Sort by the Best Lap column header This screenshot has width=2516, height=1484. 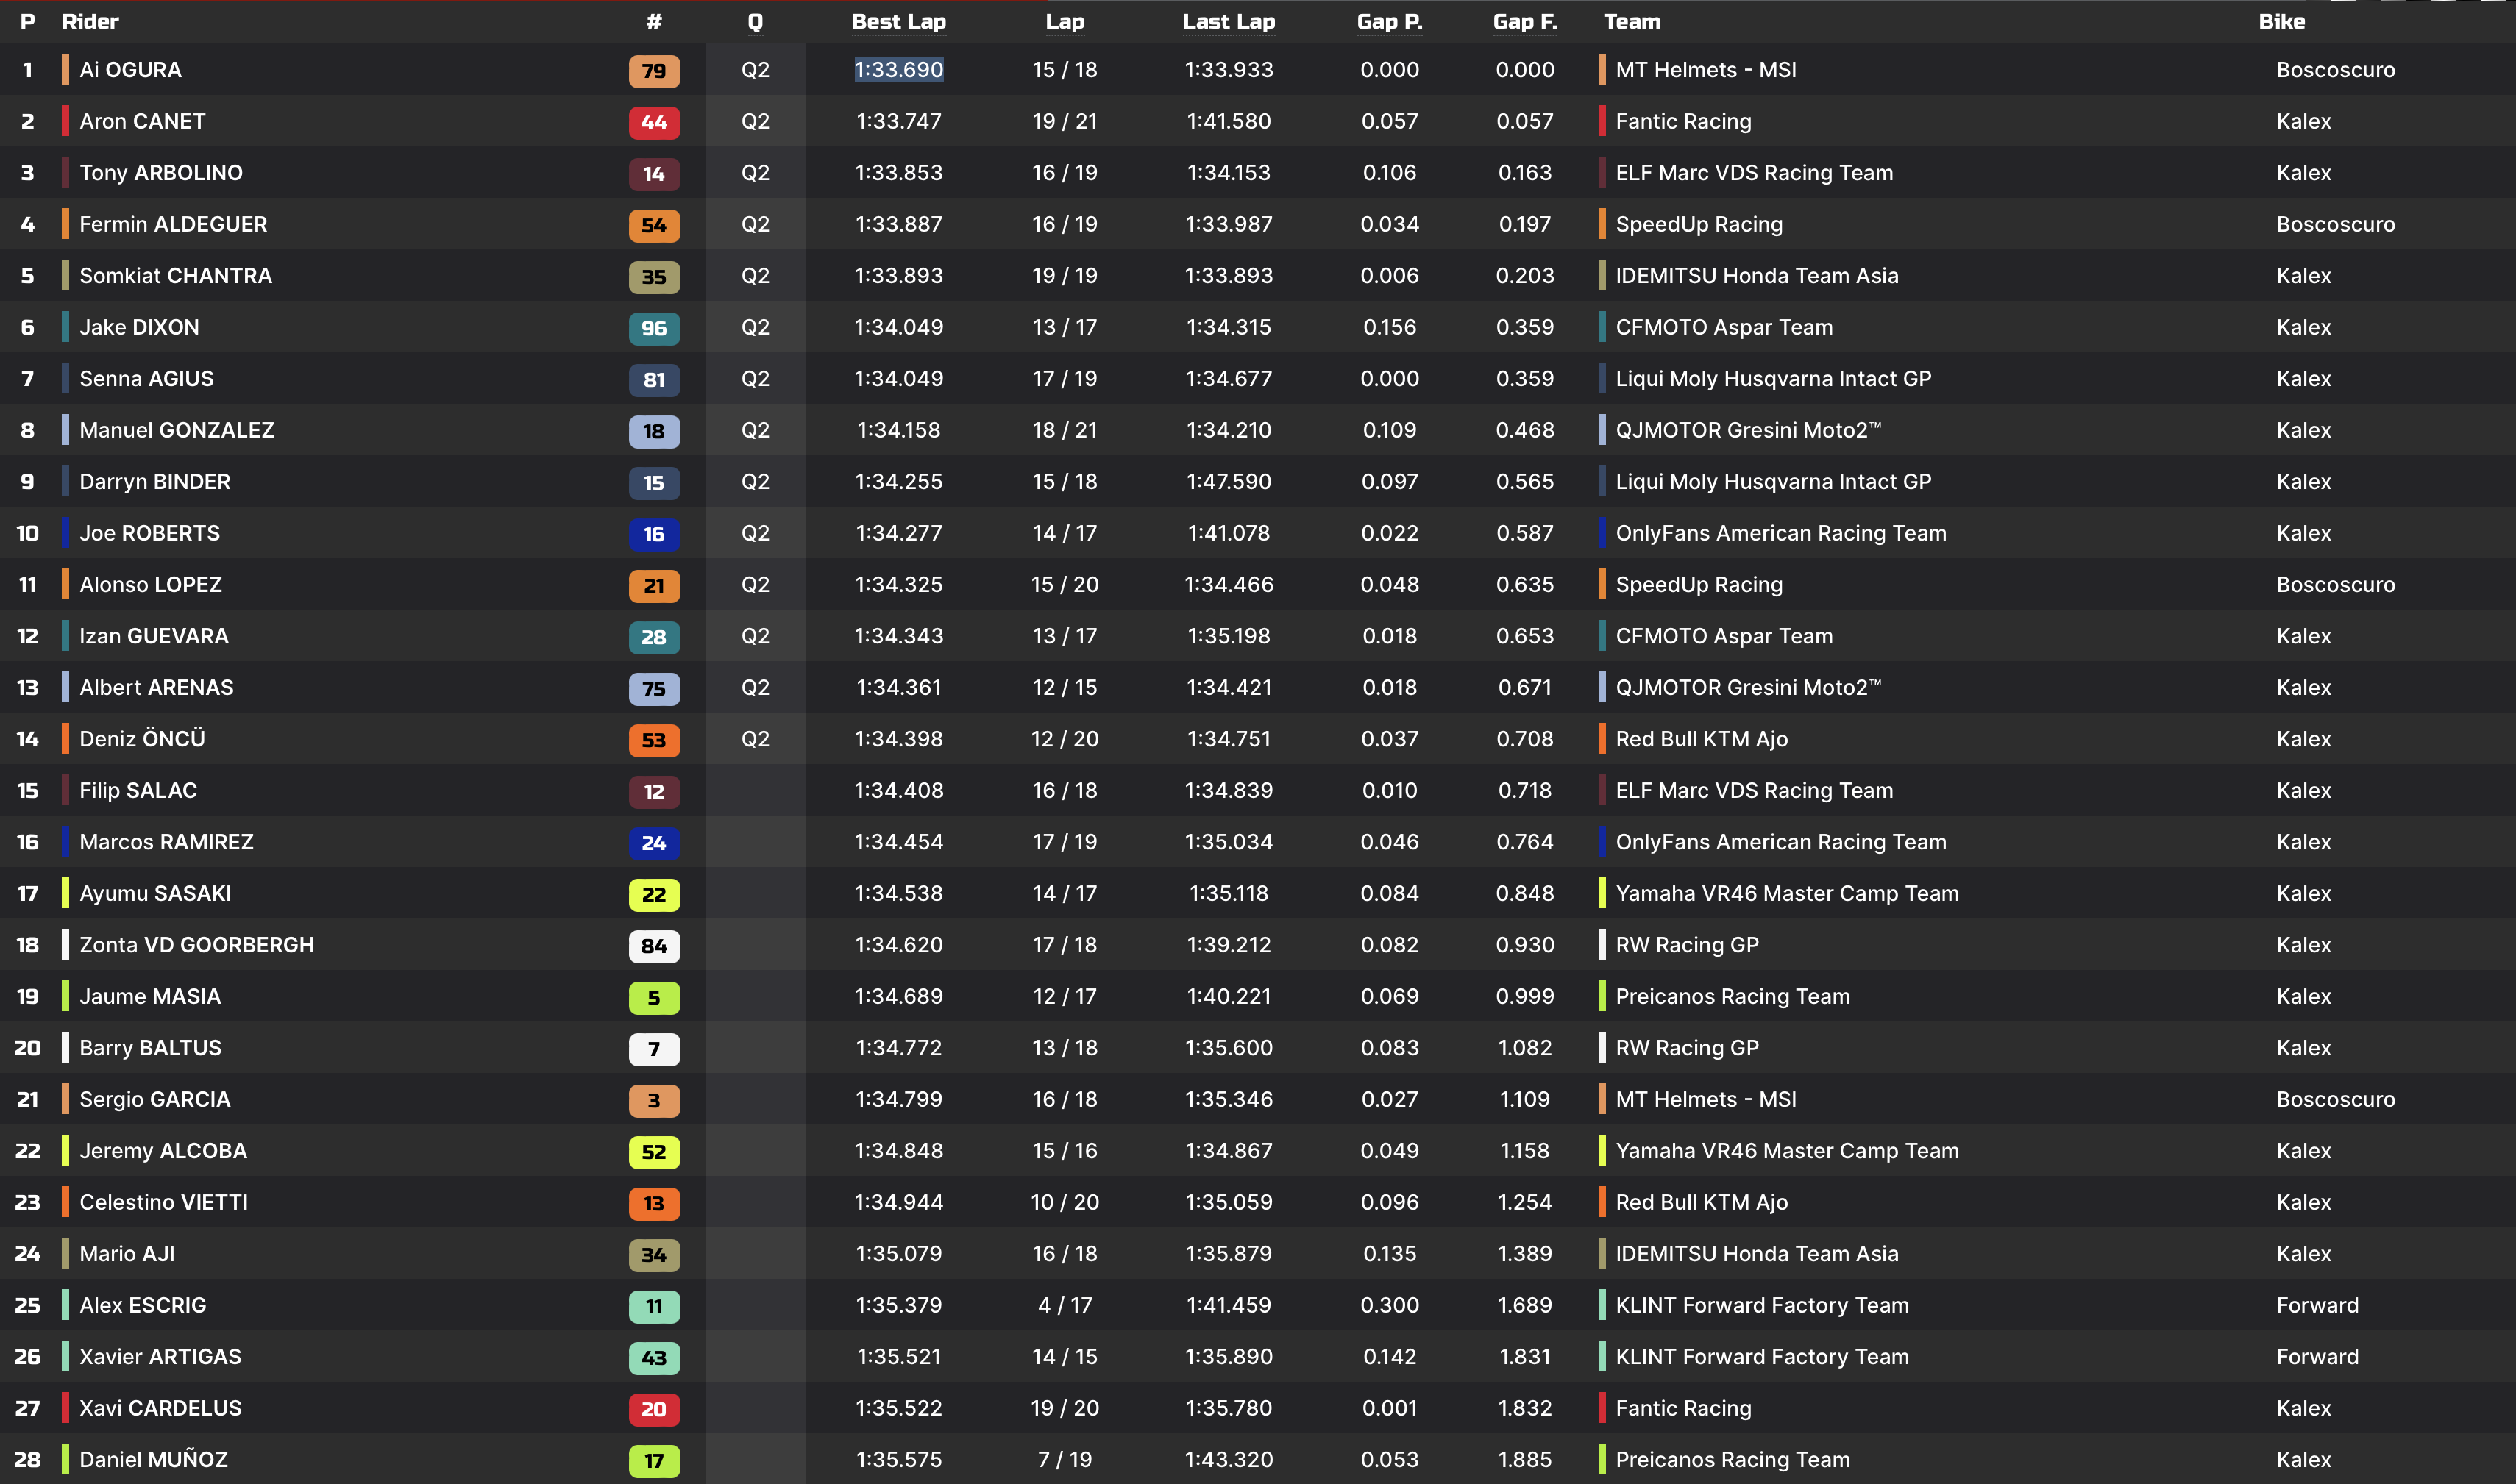[898, 22]
